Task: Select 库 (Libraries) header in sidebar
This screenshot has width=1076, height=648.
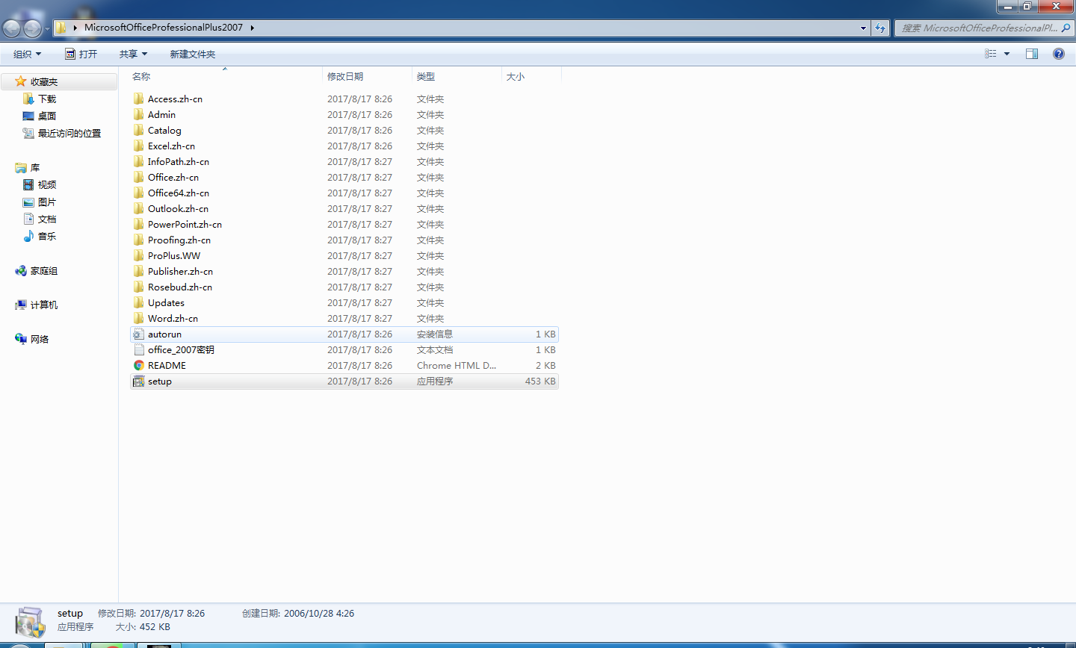Action: [35, 167]
